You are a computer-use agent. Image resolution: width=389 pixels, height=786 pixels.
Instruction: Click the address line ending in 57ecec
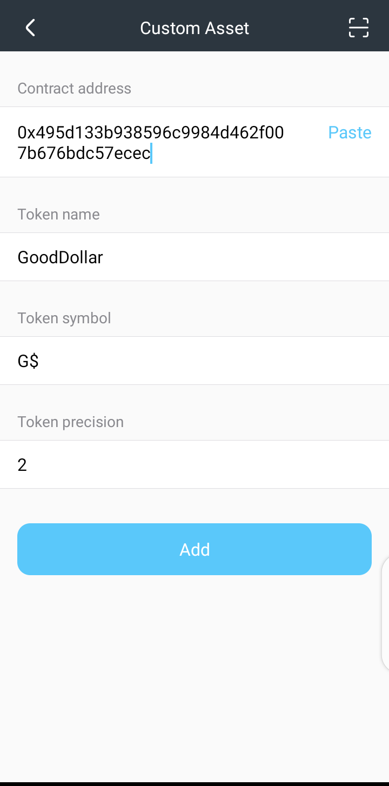click(84, 154)
